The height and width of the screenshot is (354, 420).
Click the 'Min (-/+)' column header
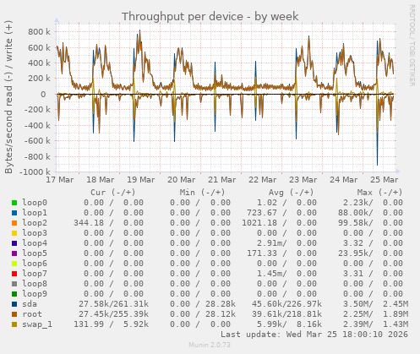pos(202,193)
